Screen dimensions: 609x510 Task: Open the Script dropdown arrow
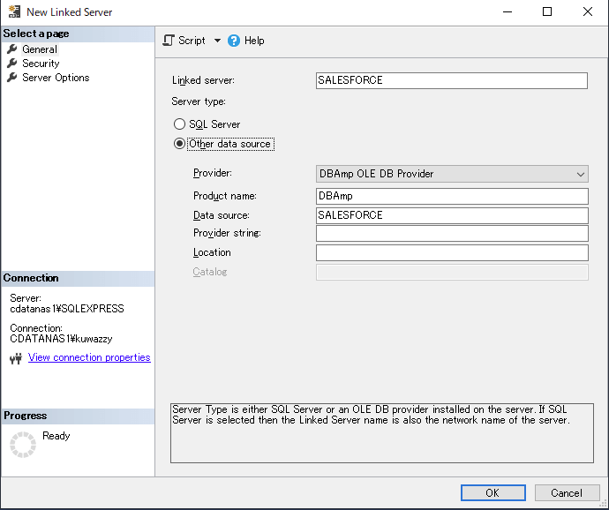pos(217,41)
